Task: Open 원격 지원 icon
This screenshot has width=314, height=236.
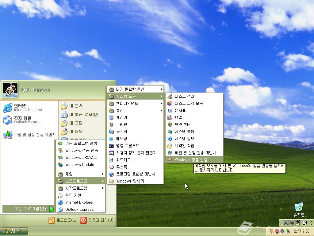Action: tap(60, 195)
